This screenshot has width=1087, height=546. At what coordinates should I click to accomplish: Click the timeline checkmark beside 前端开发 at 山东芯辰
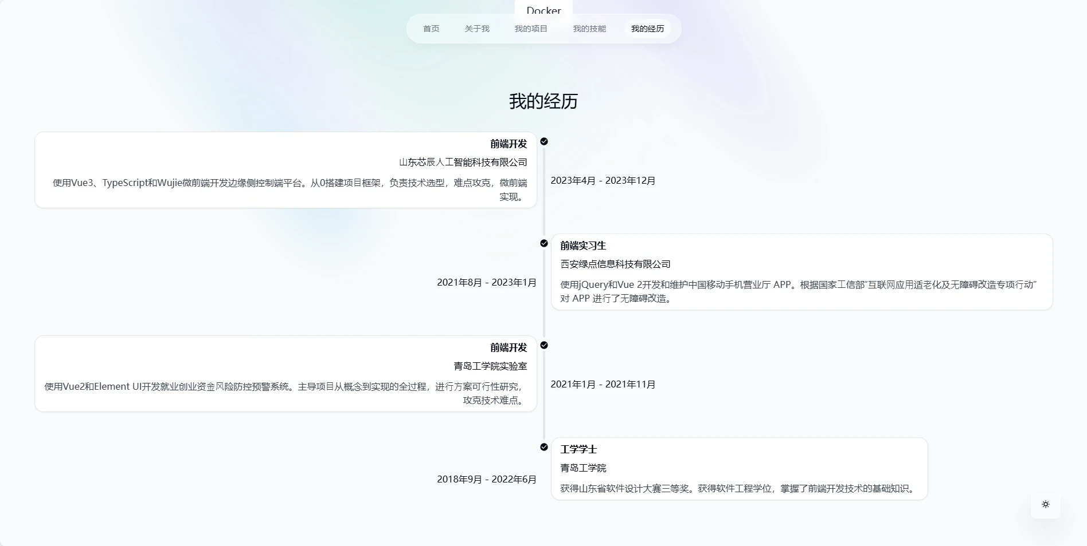(543, 141)
